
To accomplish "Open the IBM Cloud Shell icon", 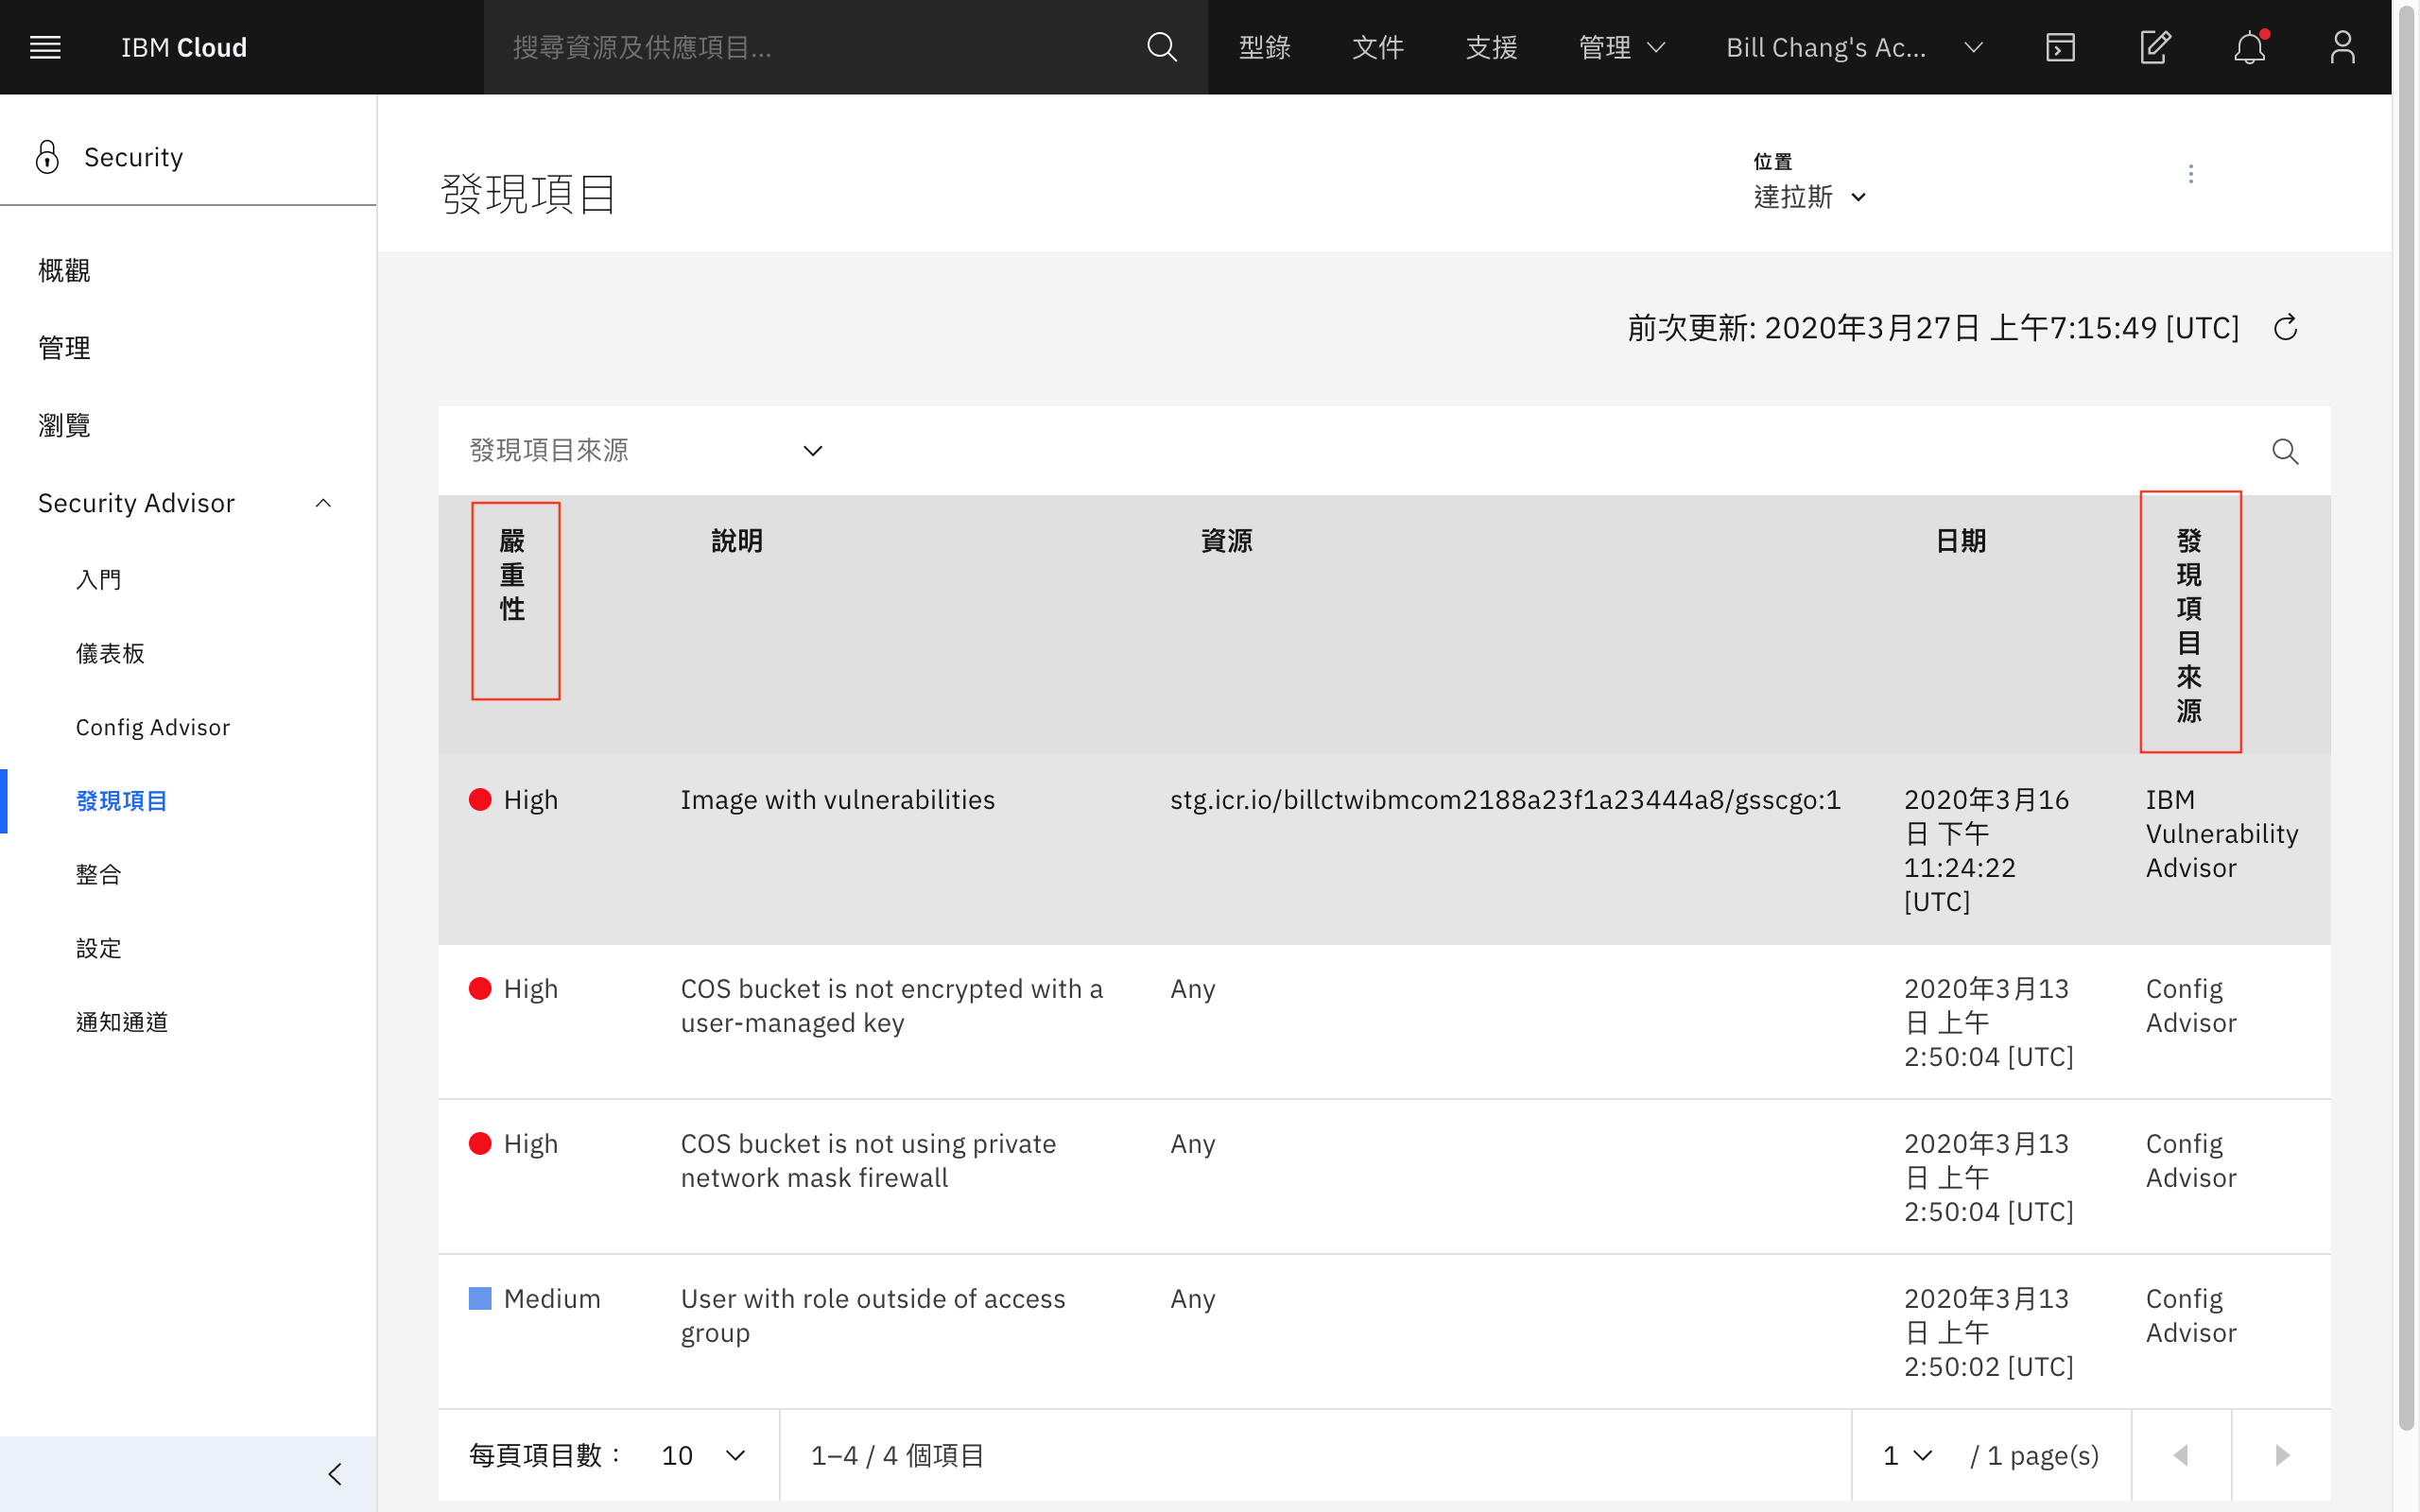I will point(2060,47).
